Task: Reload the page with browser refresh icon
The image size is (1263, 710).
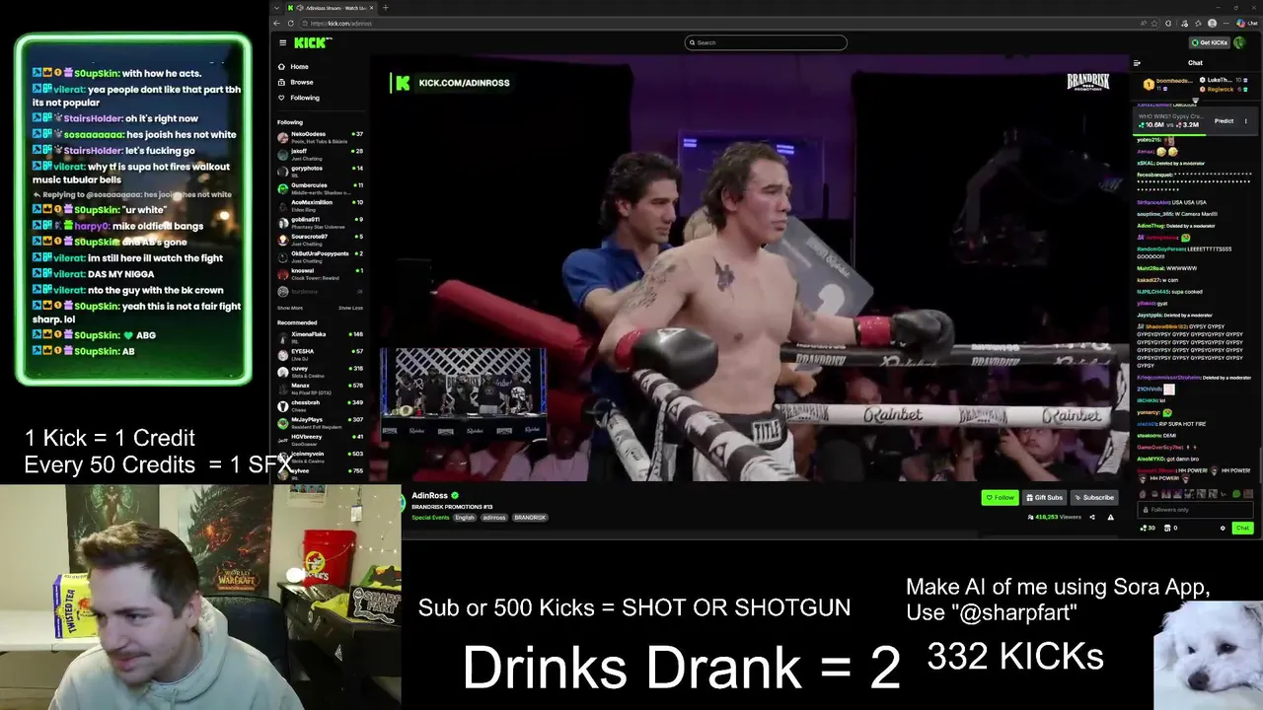Action: pyautogui.click(x=289, y=23)
